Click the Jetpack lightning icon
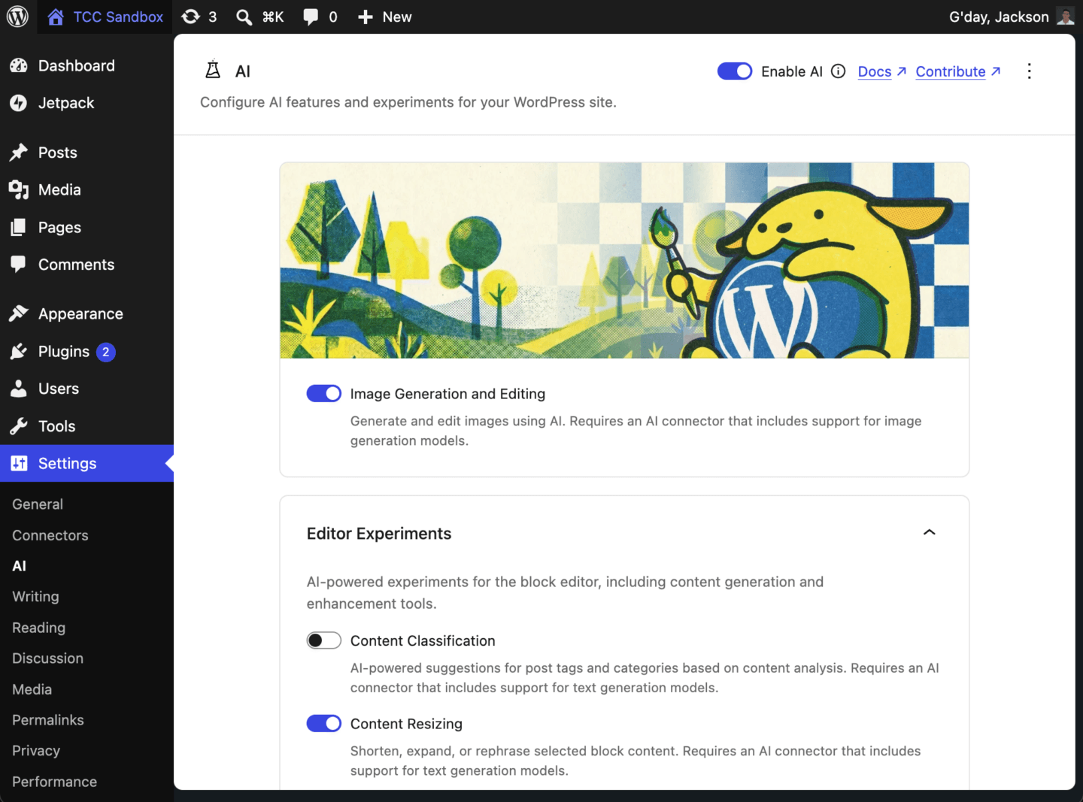Viewport: 1083px width, 802px height. pyautogui.click(x=19, y=103)
